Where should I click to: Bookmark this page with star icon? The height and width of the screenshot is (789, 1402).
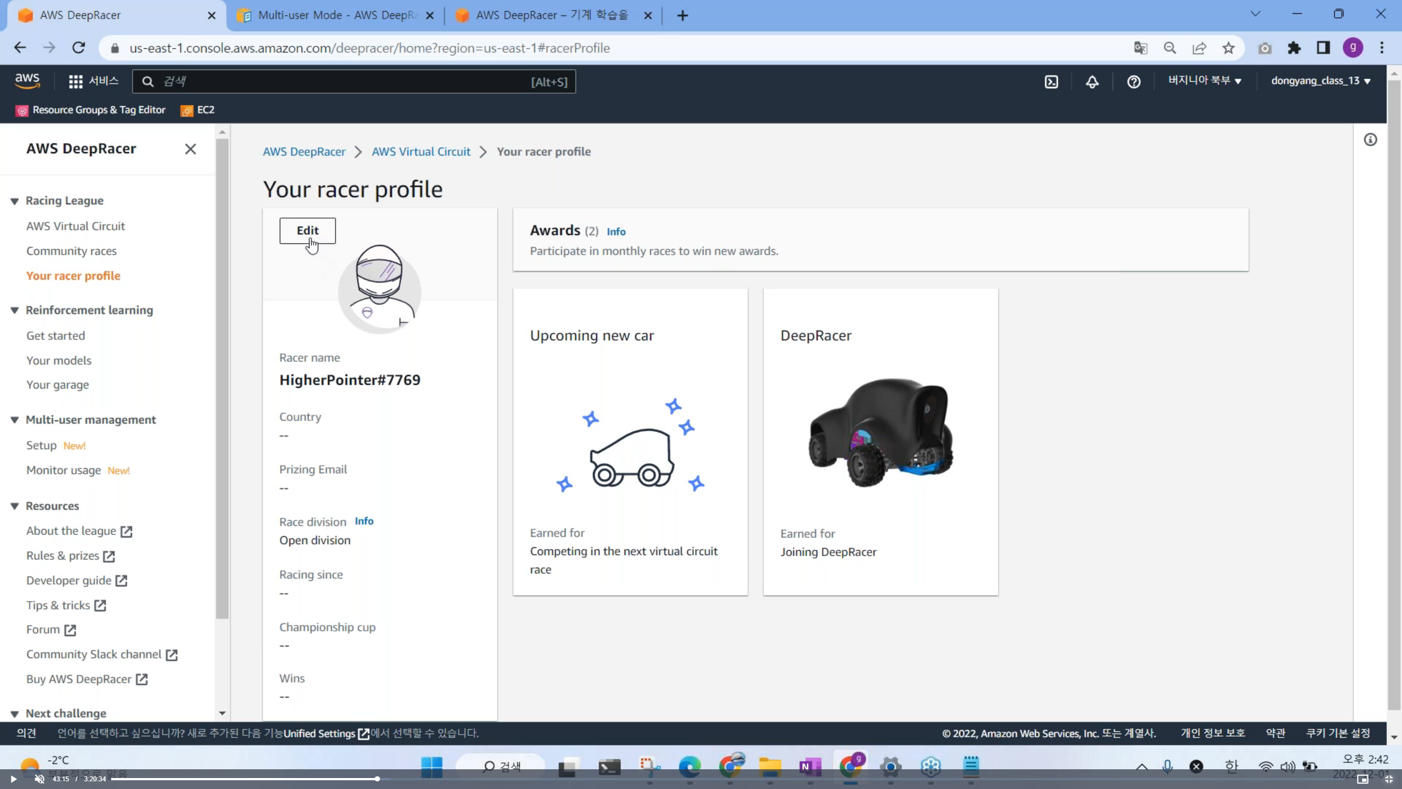tap(1228, 48)
